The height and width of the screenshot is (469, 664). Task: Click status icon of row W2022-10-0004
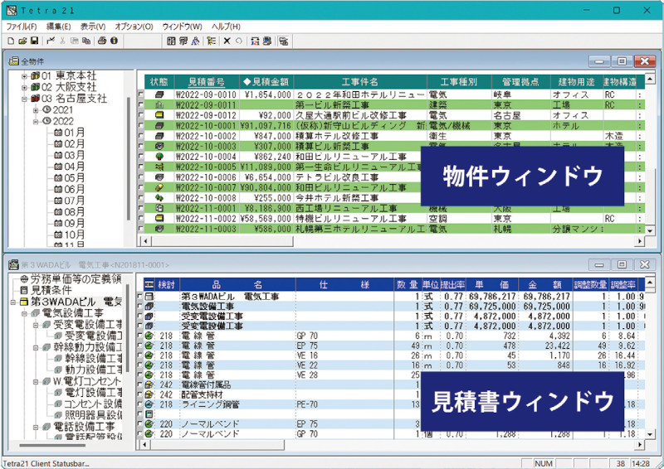tap(159, 157)
